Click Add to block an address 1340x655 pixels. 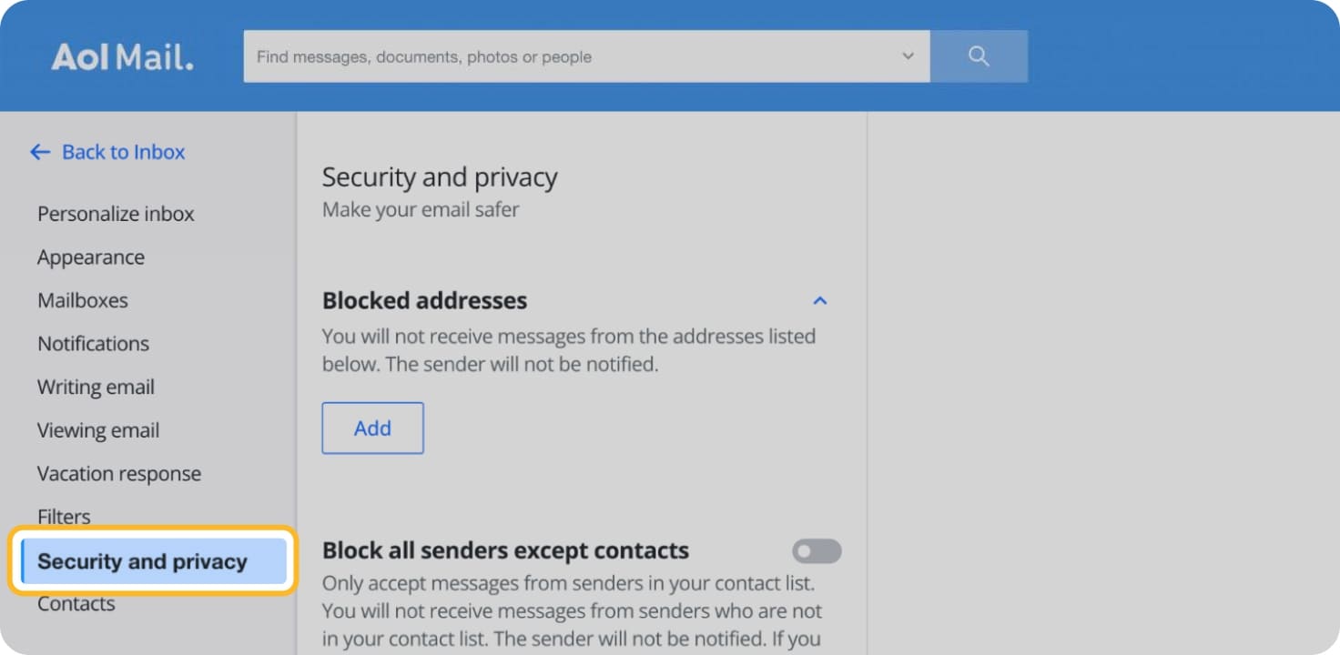[x=372, y=428]
